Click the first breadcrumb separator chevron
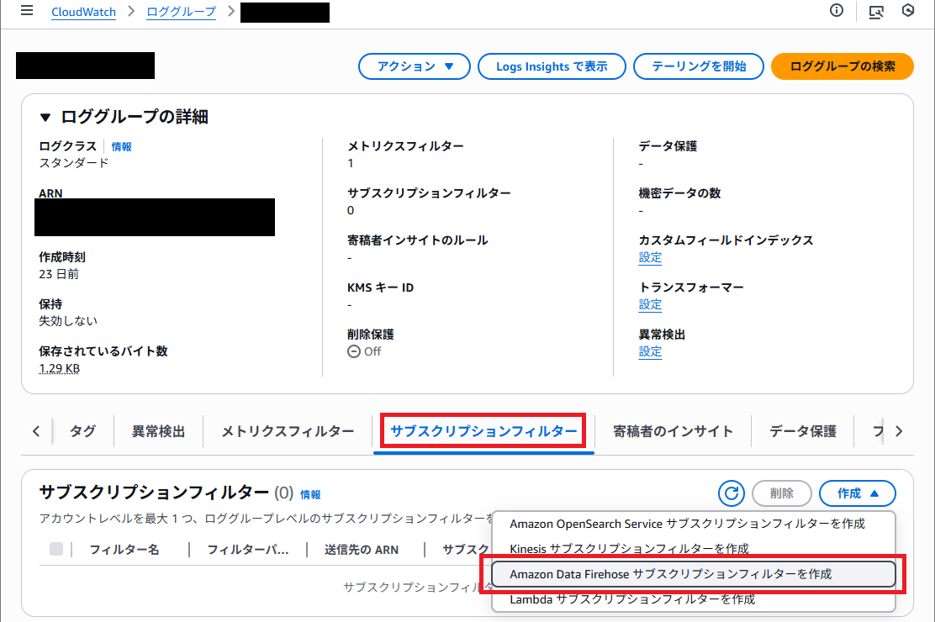Screen dimensions: 935x622 pos(131,11)
